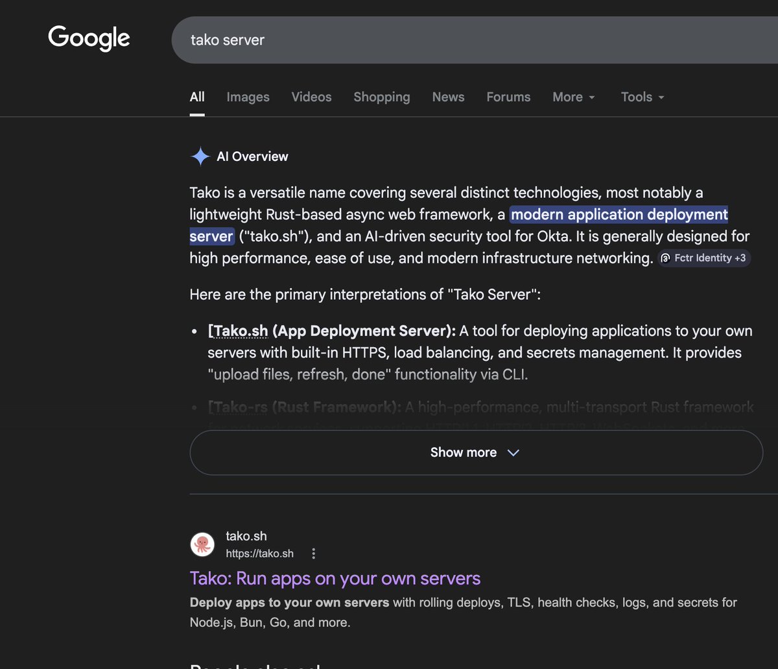Click the 'Deploy apps to your own servers' snippet
This screenshot has height=669, width=778.
click(x=289, y=602)
